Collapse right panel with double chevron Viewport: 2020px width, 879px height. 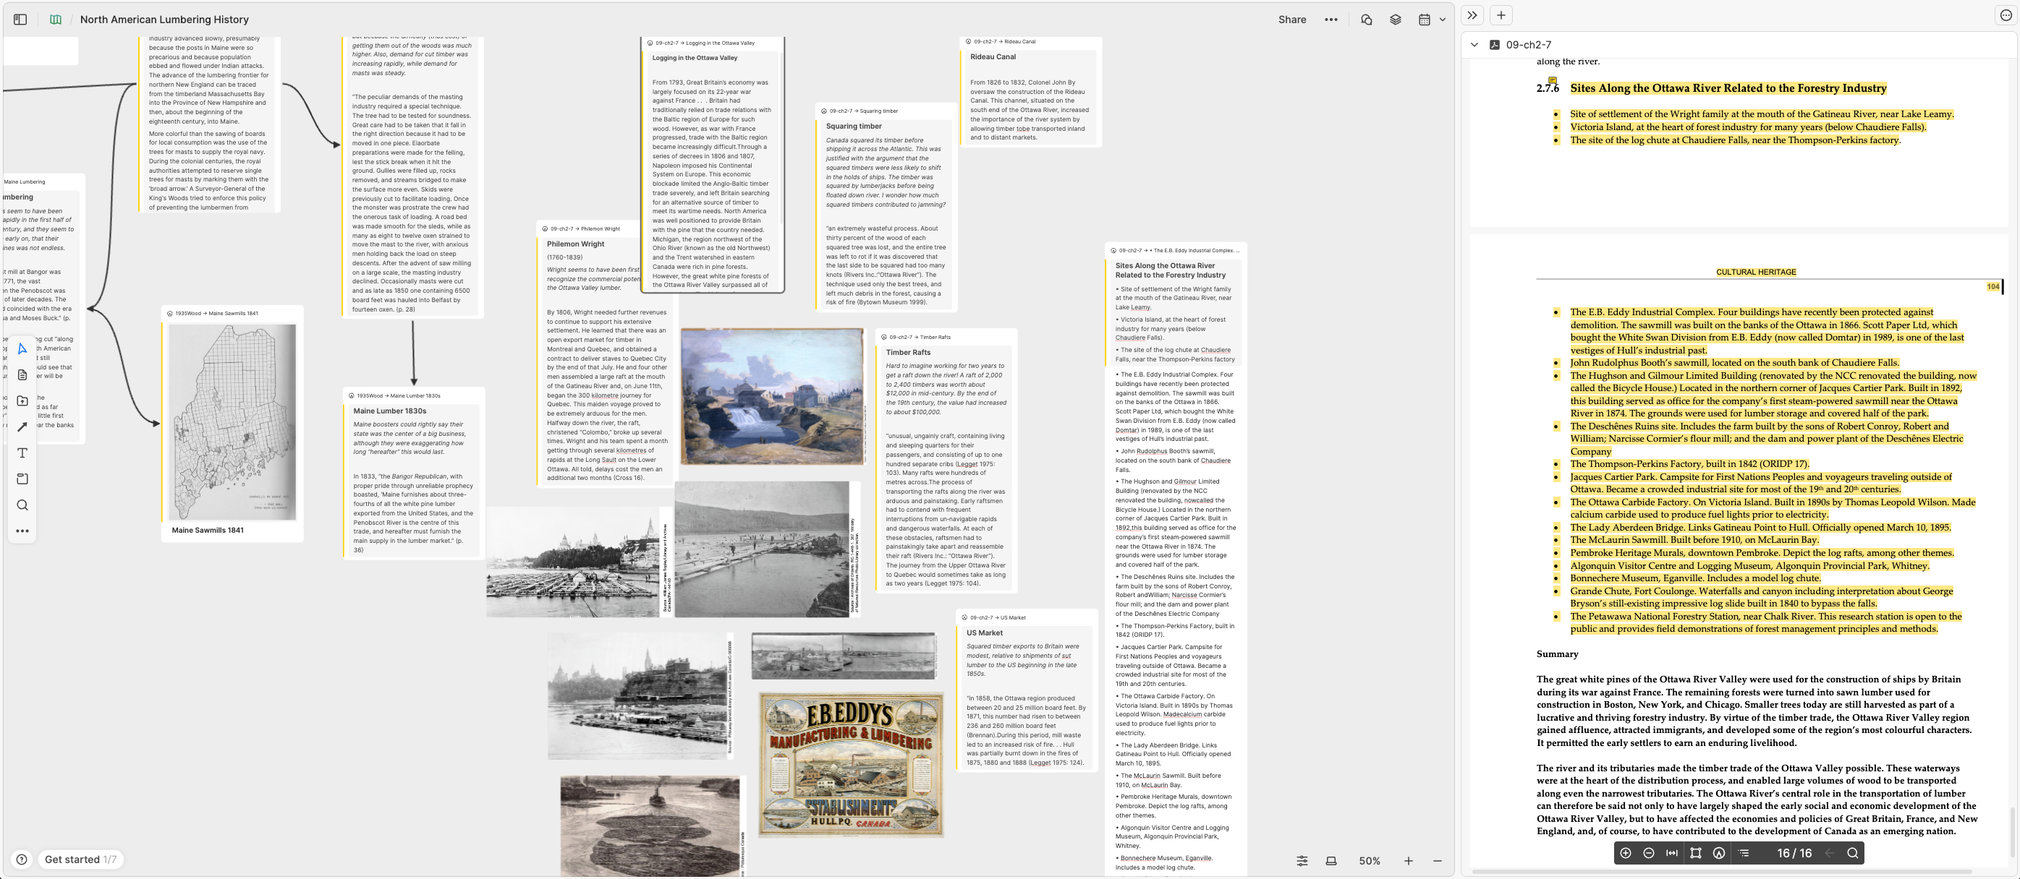tap(1472, 15)
